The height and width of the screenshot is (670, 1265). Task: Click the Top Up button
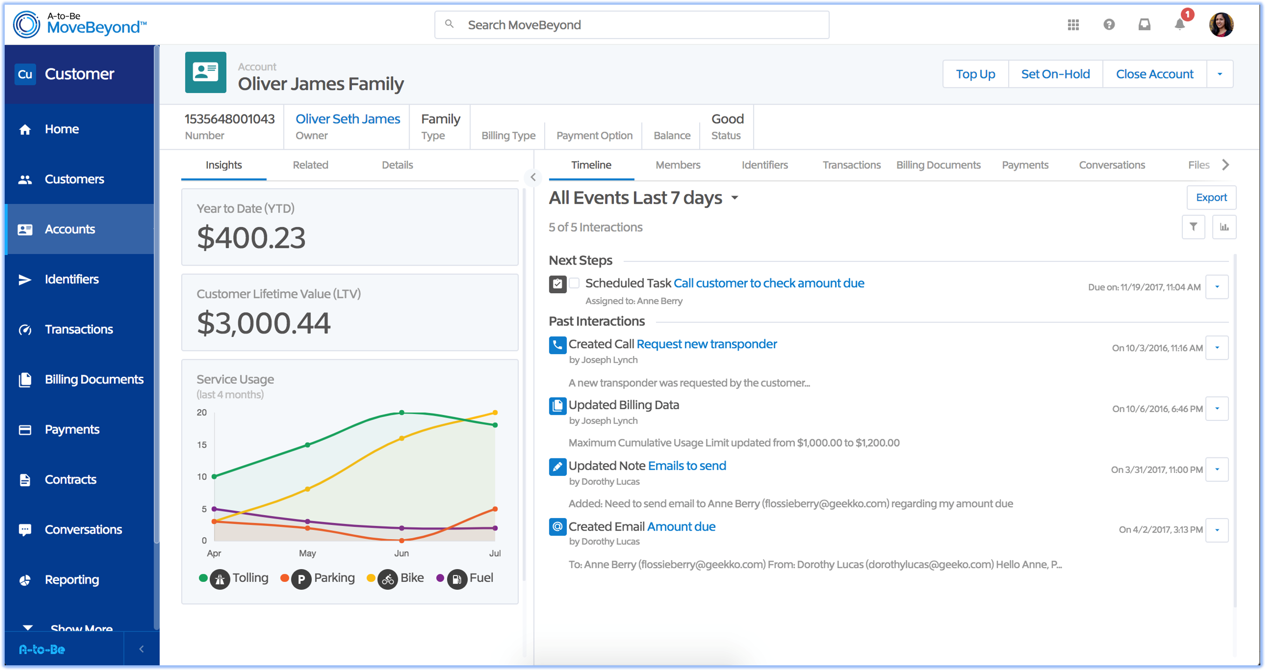pyautogui.click(x=975, y=74)
